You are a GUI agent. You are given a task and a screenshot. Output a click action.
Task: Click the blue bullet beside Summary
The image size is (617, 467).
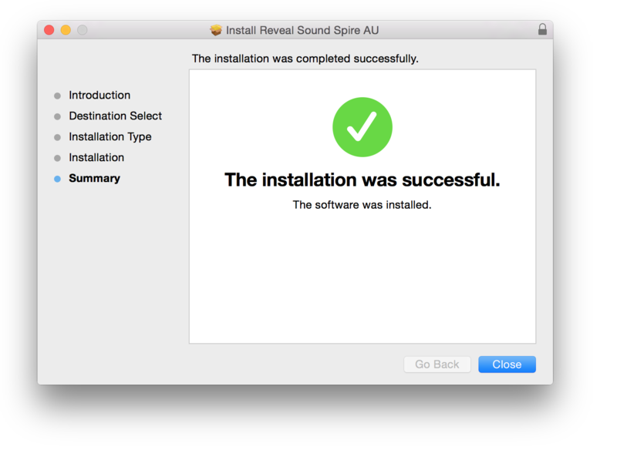[57, 179]
